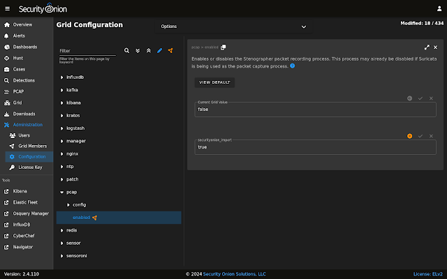
Task: Open the Options dropdown
Action: 233,27
